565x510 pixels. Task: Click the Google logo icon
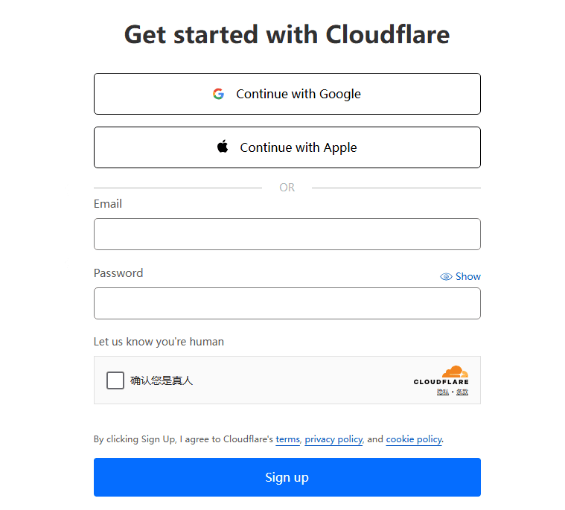(x=218, y=94)
